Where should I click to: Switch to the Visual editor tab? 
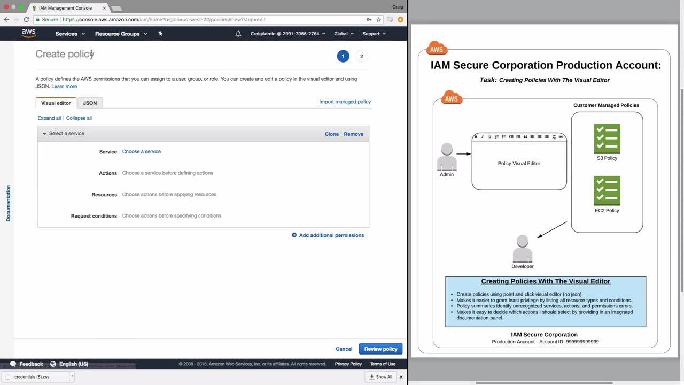tap(56, 103)
